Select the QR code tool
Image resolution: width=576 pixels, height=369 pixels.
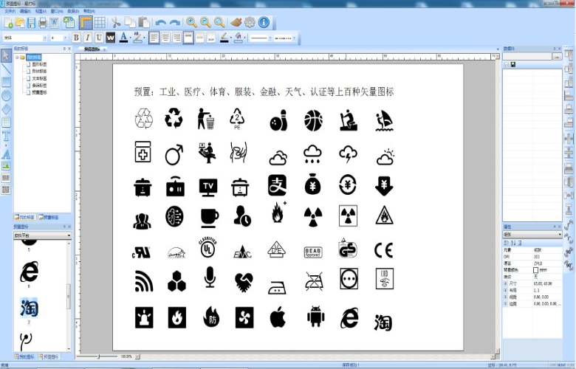[6, 190]
